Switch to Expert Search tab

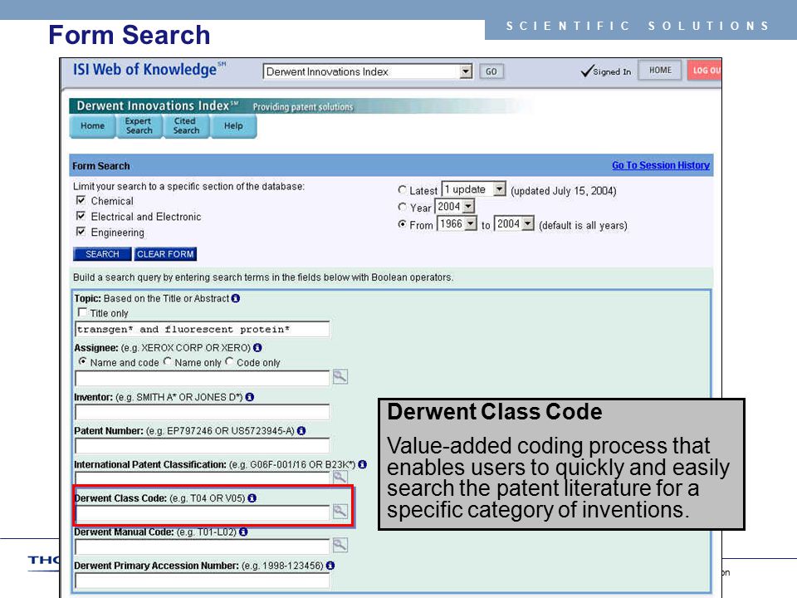pos(139,126)
